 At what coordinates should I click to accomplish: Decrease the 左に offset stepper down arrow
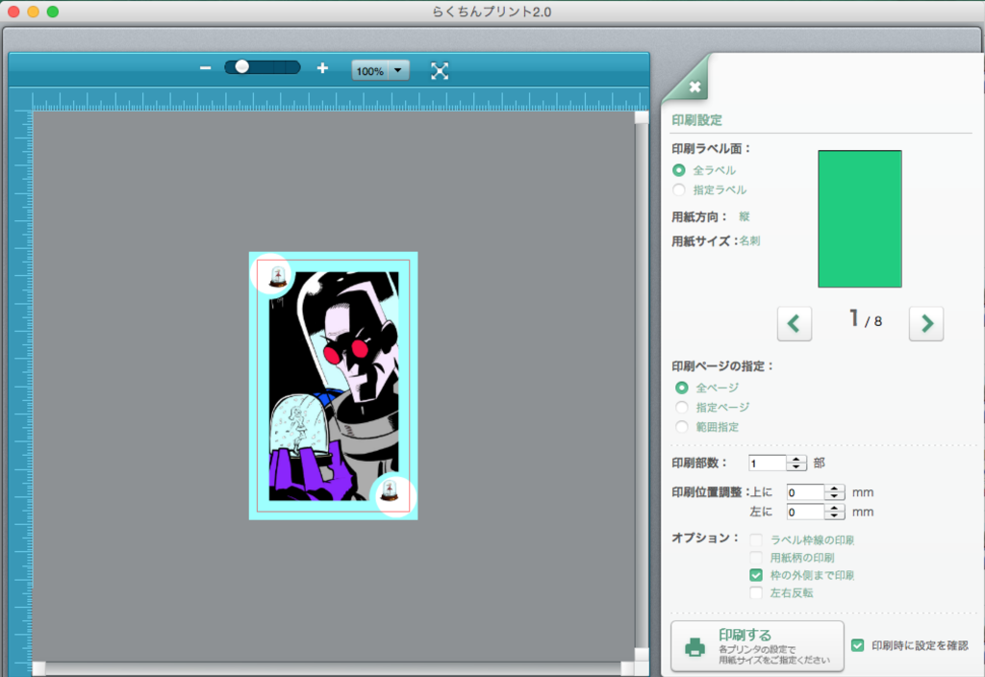(x=834, y=515)
